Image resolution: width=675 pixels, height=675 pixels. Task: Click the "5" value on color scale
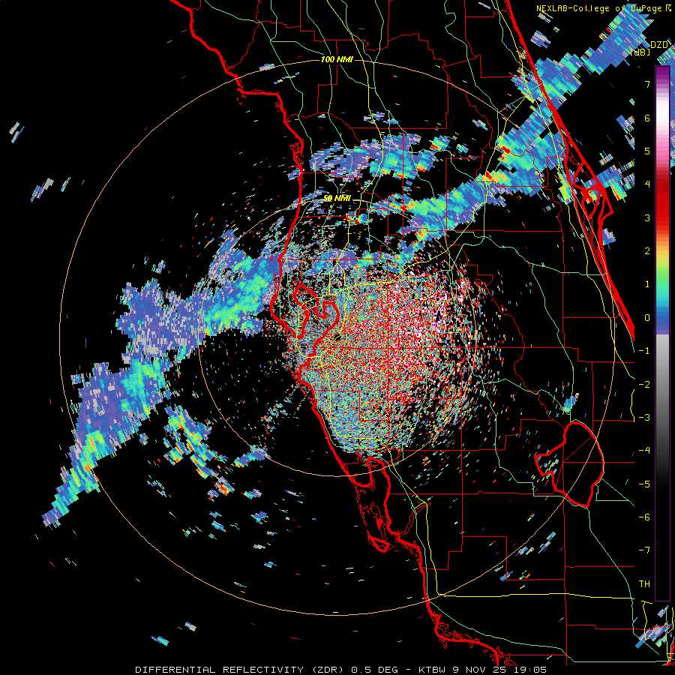pyautogui.click(x=646, y=151)
